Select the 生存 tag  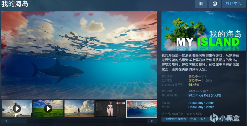[193, 119]
